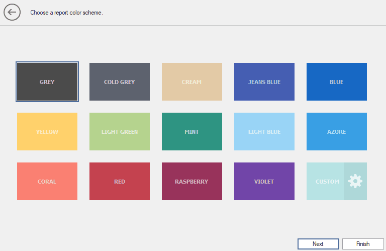This screenshot has height=251, width=386.
Task: Choose the Coral color tile
Action: (x=47, y=181)
